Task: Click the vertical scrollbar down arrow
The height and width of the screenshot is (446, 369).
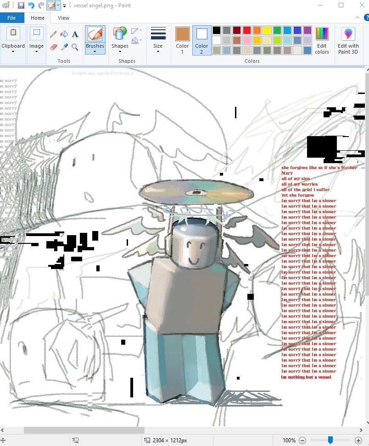Action: 367,423
